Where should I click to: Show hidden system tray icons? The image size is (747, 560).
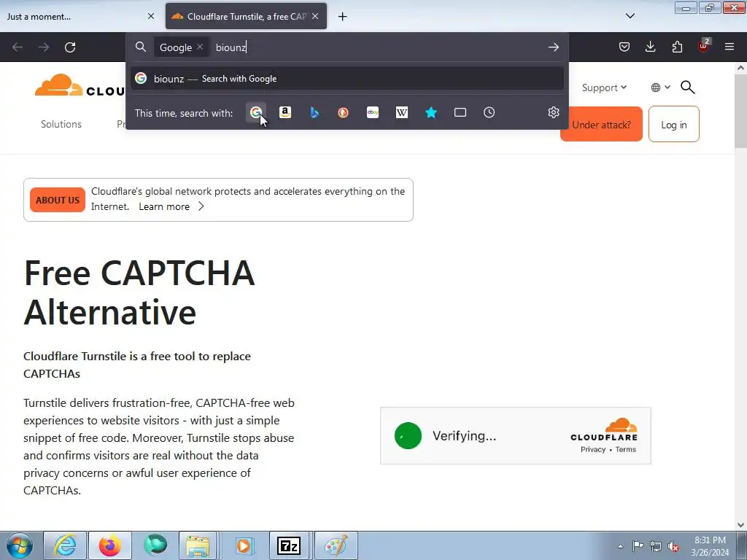[620, 546]
